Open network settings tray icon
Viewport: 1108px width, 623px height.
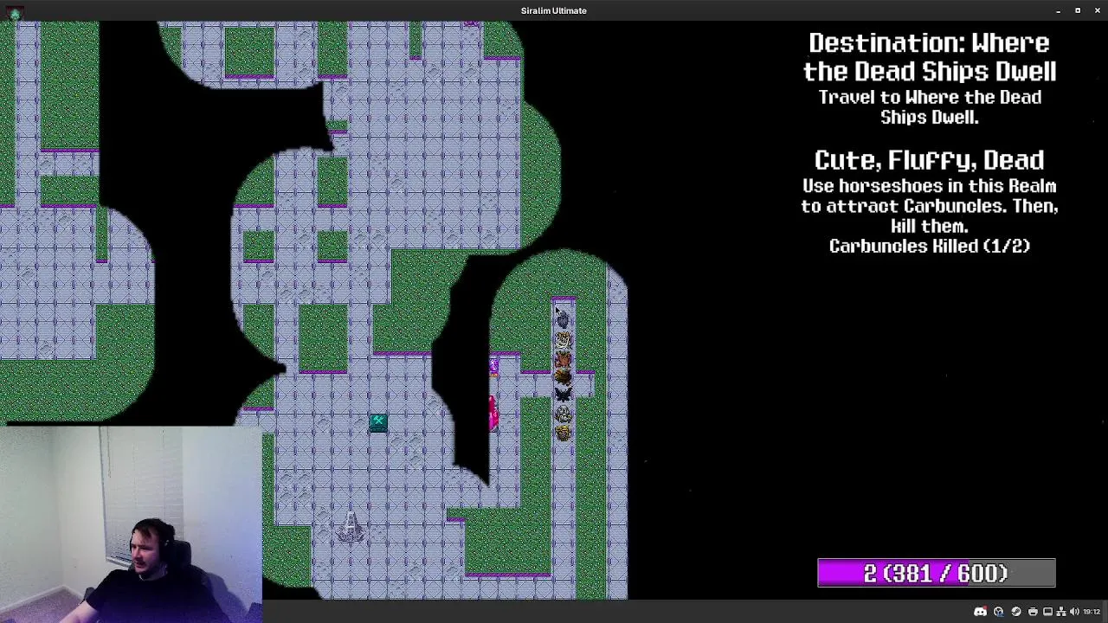tap(1061, 612)
